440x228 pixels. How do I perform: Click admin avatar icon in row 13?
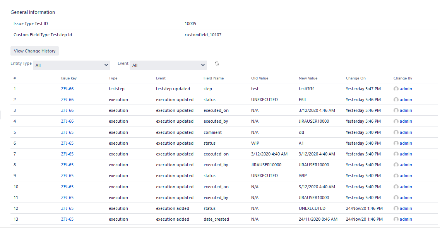click(396, 219)
